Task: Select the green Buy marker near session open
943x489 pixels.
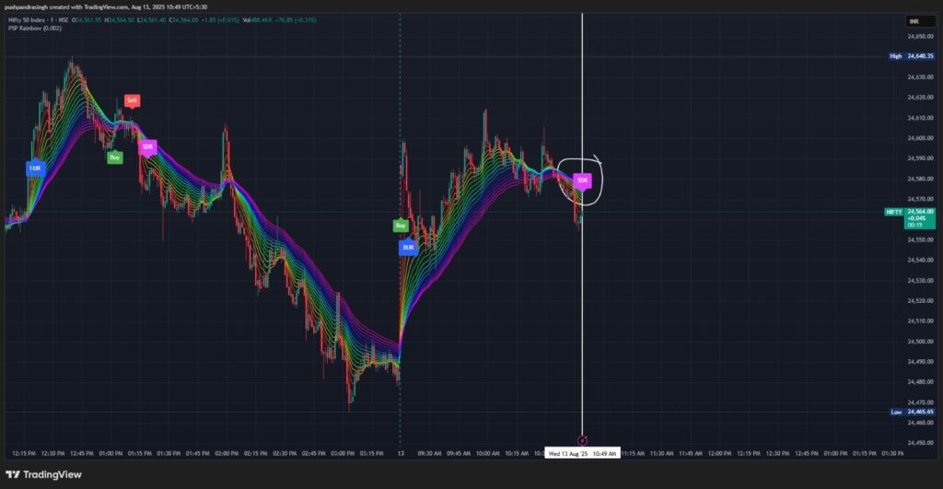Action: (x=401, y=225)
